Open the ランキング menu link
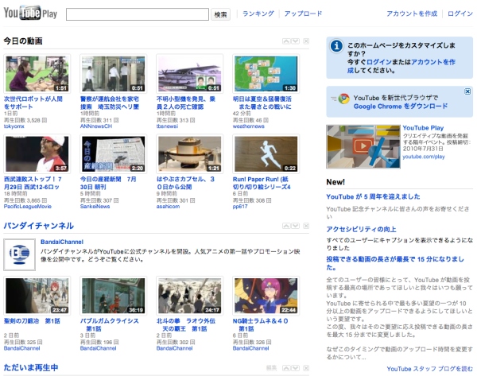The height and width of the screenshot is (376, 477). point(258,14)
